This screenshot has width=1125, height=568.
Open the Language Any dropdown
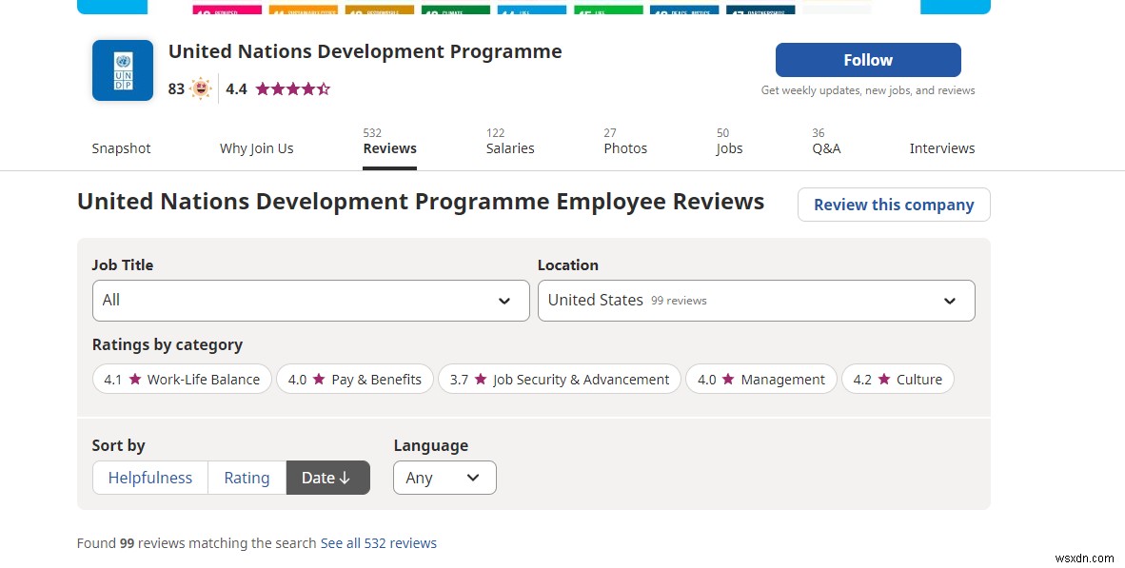(x=444, y=478)
